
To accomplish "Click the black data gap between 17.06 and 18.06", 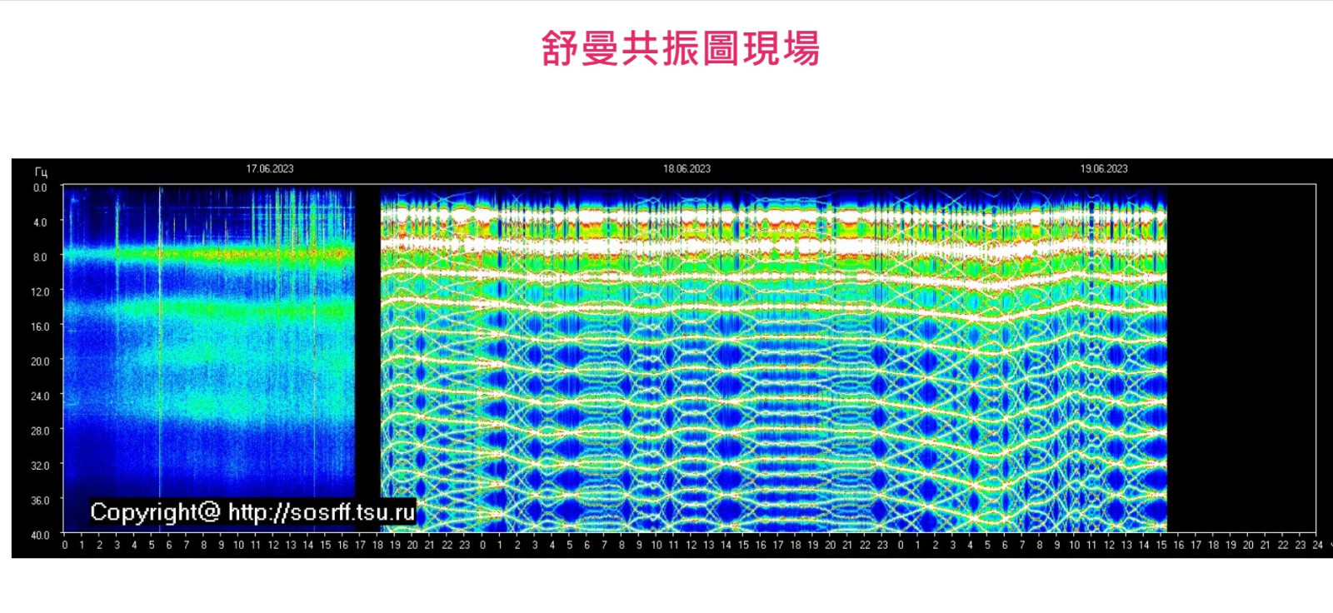I will point(367,350).
